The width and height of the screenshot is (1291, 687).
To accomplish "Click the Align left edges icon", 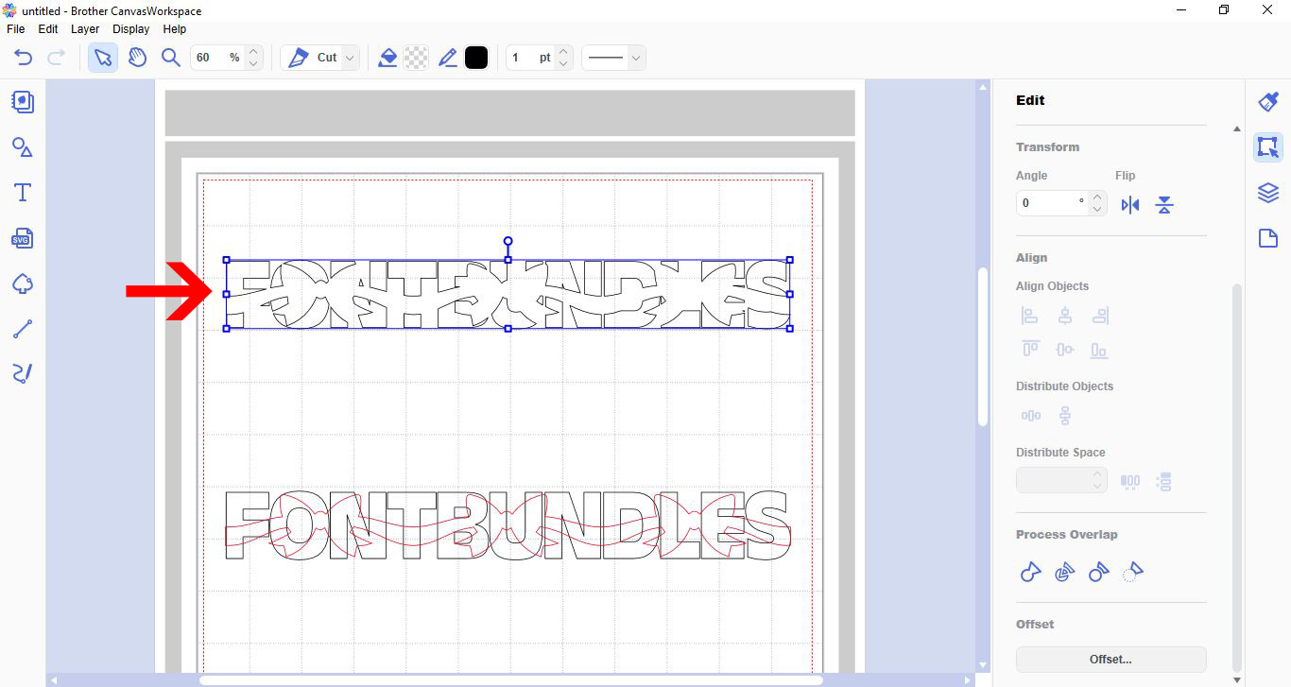I will click(x=1030, y=316).
